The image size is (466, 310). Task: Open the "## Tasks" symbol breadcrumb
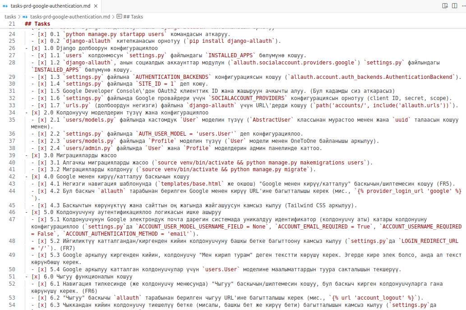click(x=130, y=17)
